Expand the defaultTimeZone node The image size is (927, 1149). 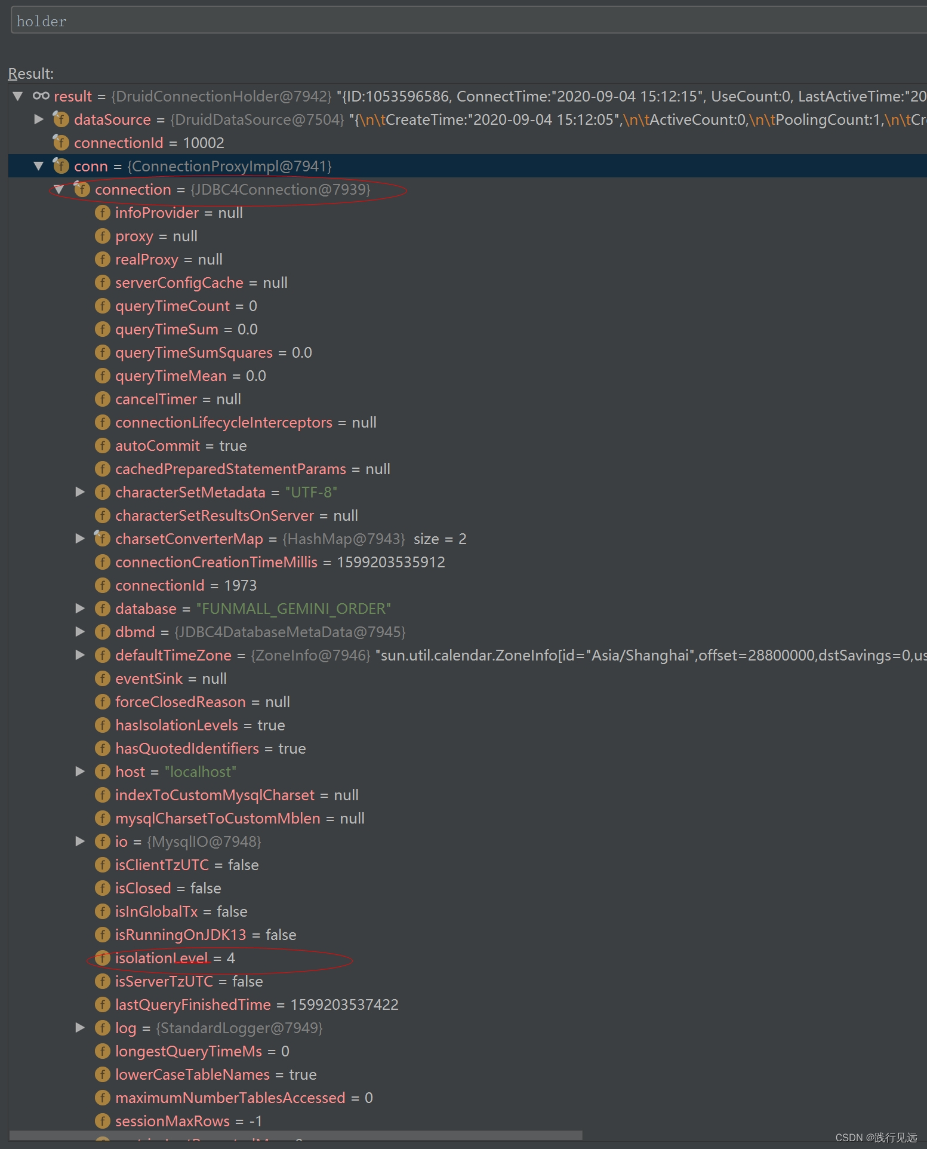[x=80, y=655]
